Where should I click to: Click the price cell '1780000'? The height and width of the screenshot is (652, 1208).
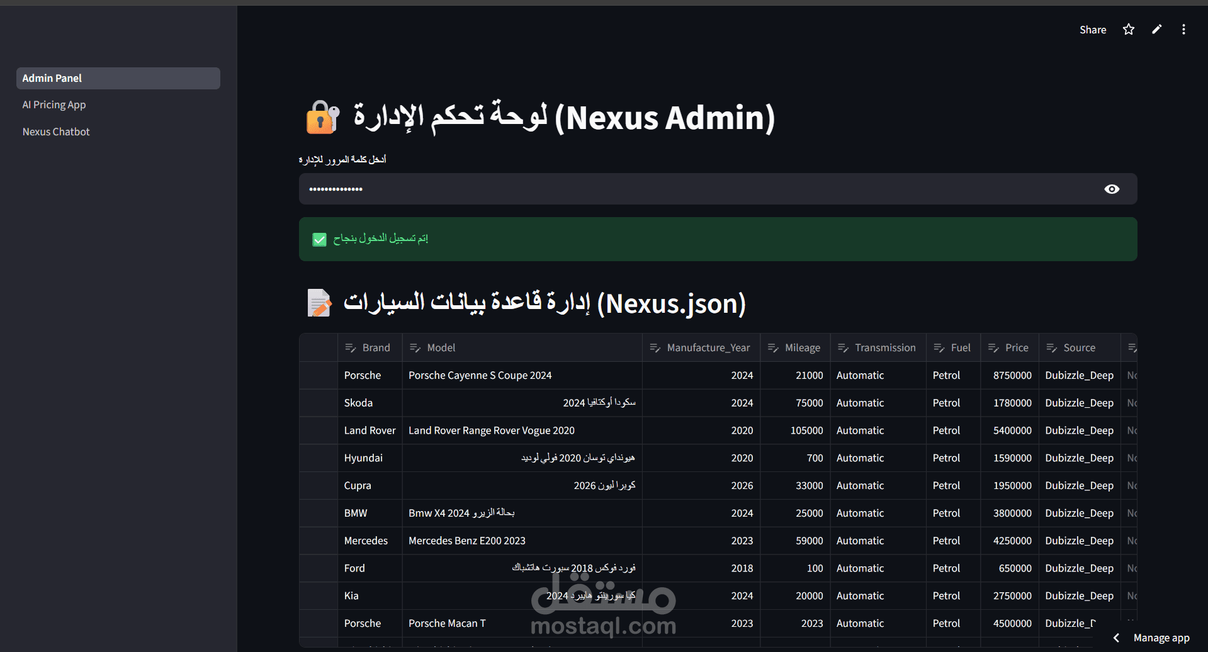tap(1010, 403)
